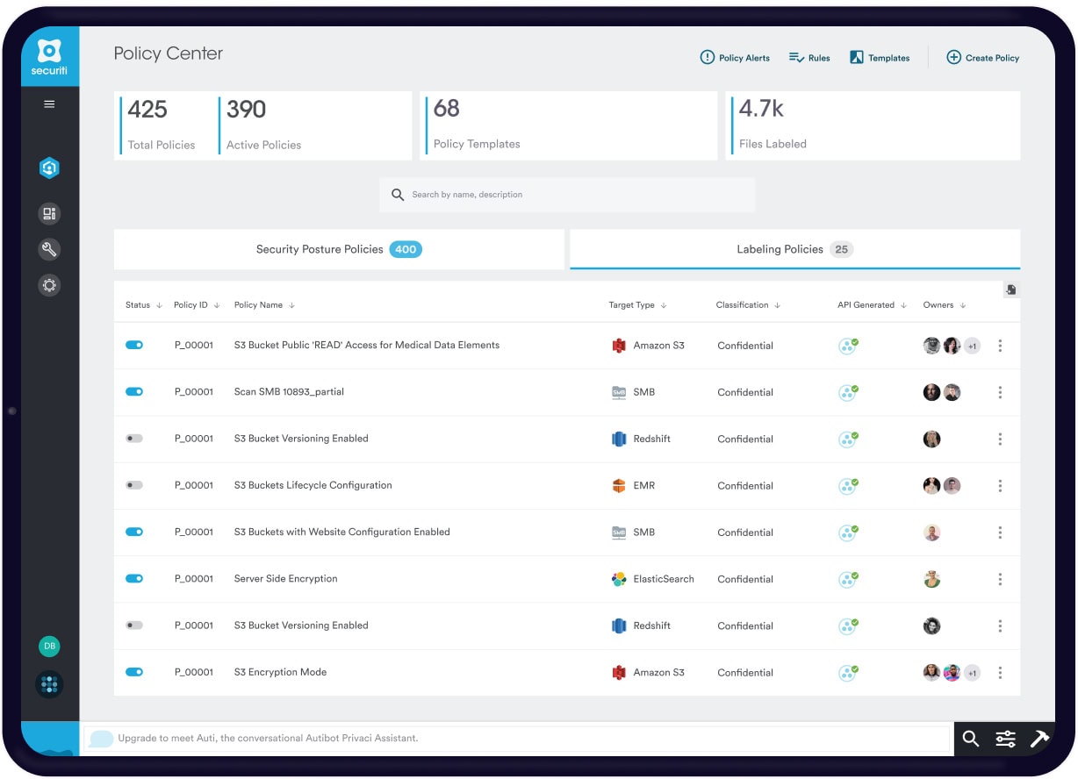Click the 425 Total Policies card

tap(162, 125)
